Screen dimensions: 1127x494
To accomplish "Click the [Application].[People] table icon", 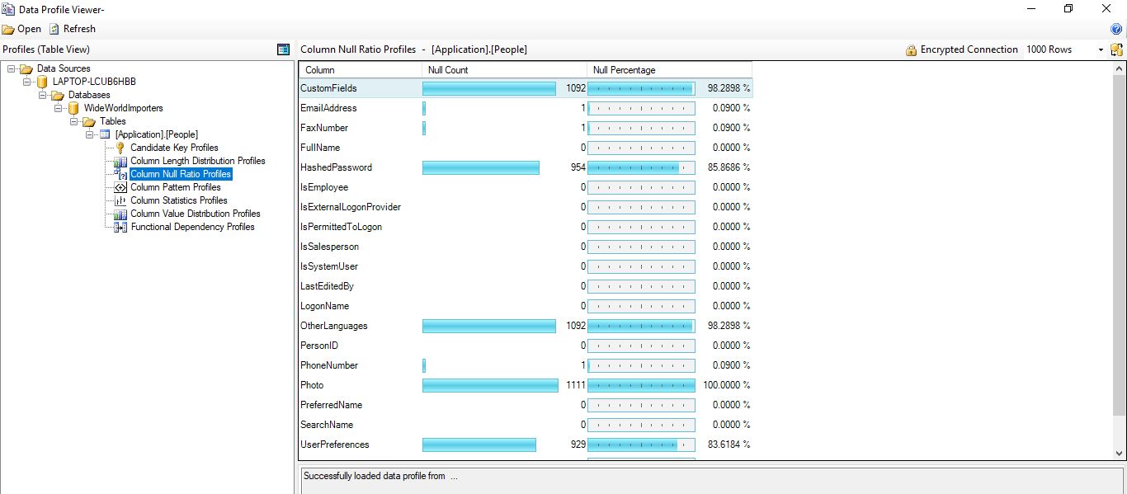I will (x=105, y=134).
